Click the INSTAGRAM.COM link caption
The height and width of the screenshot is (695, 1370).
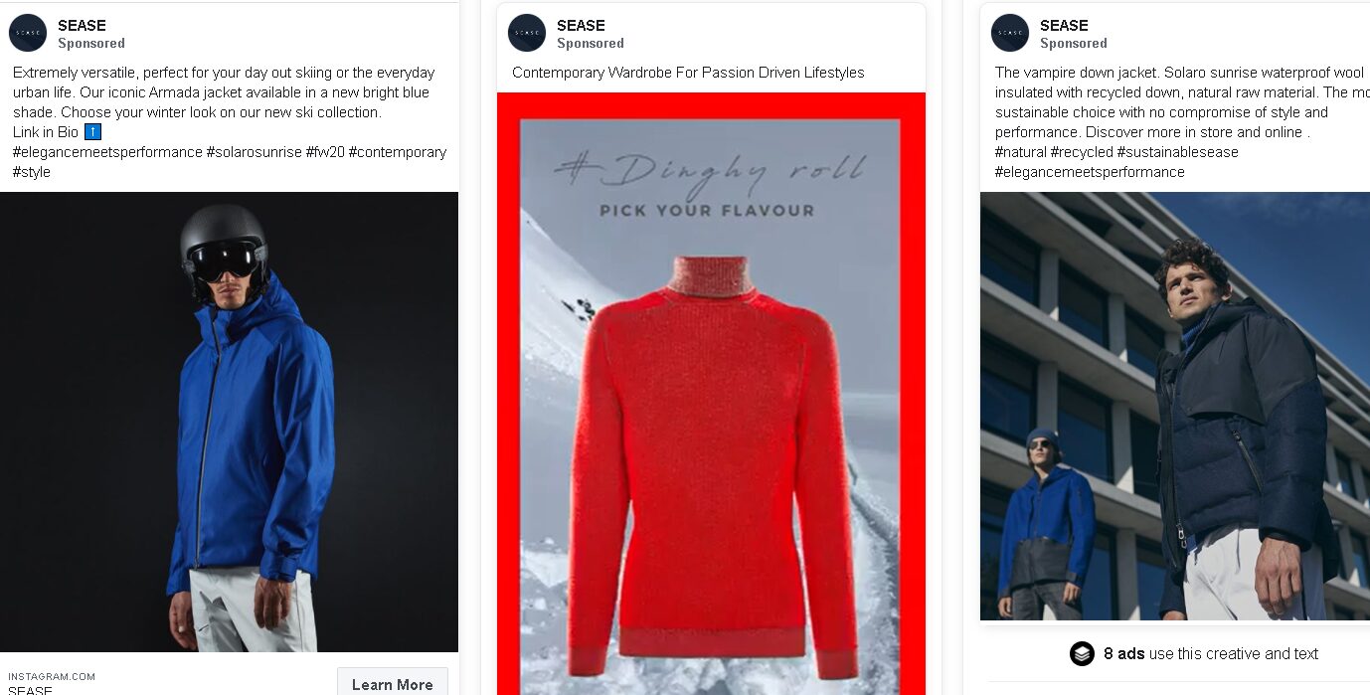(x=52, y=677)
